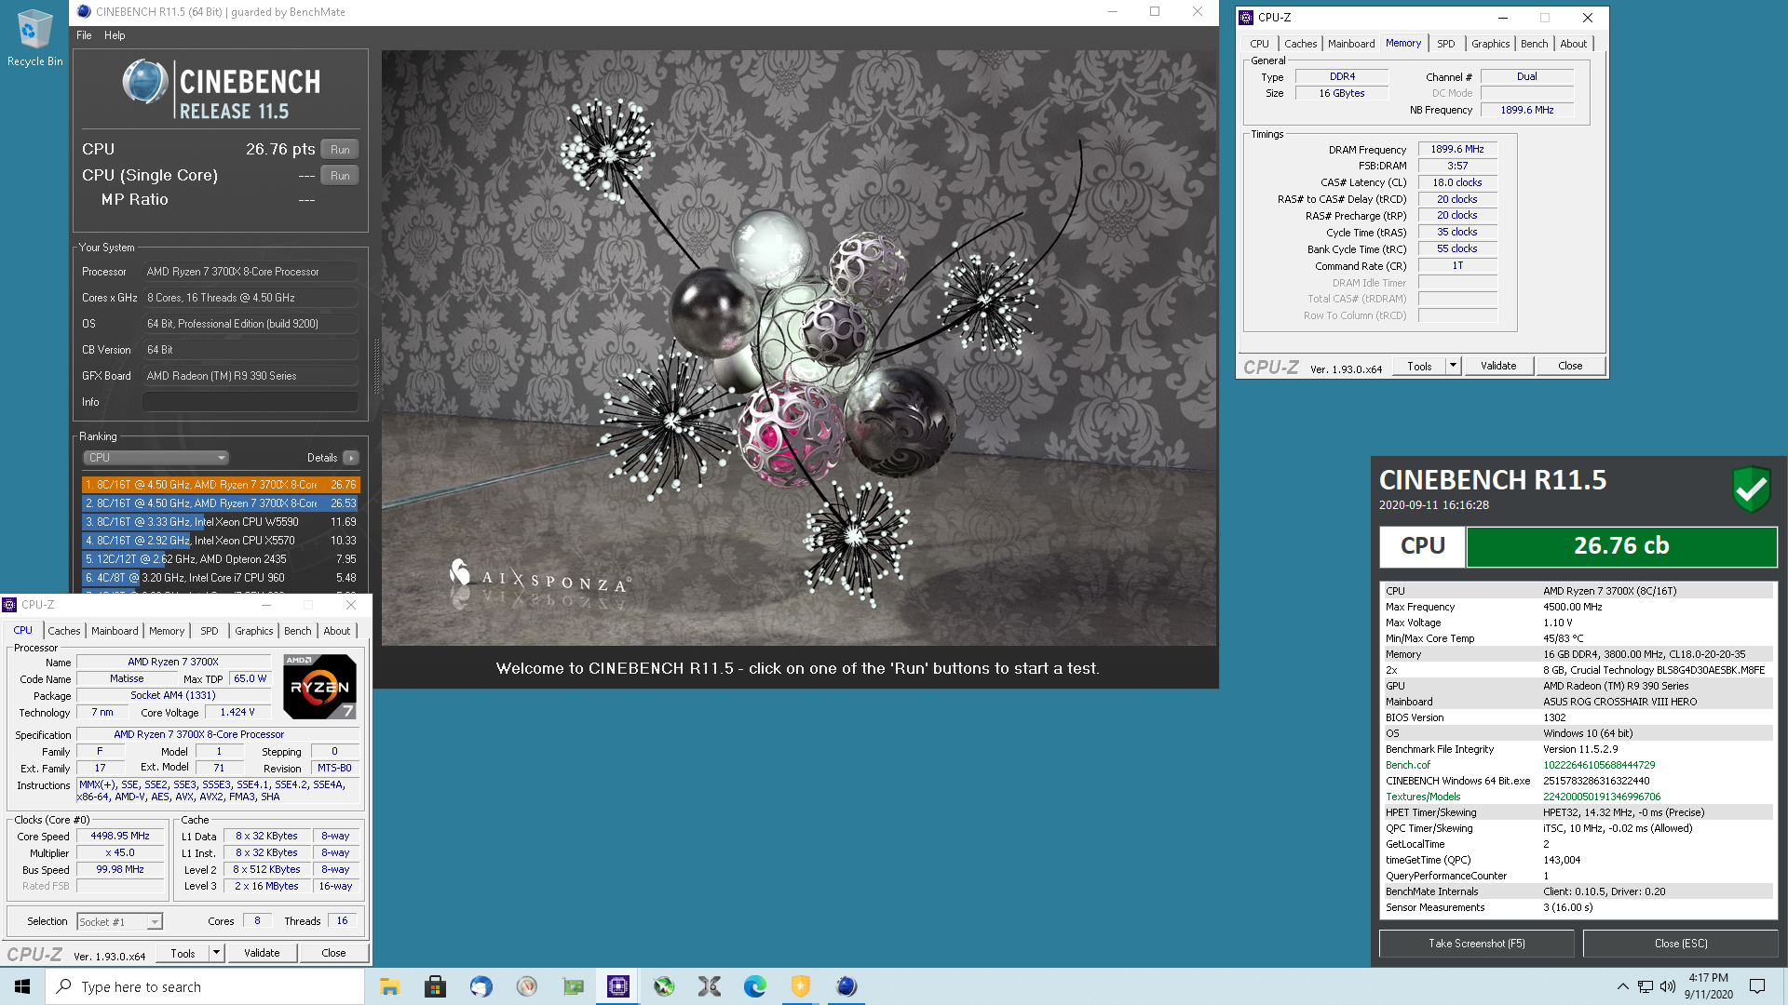Click Cinebench logo in the left panel
Image resolution: width=1788 pixels, height=1005 pixels.
(x=222, y=90)
